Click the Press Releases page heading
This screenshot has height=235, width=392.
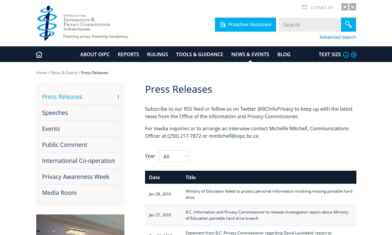(x=178, y=89)
